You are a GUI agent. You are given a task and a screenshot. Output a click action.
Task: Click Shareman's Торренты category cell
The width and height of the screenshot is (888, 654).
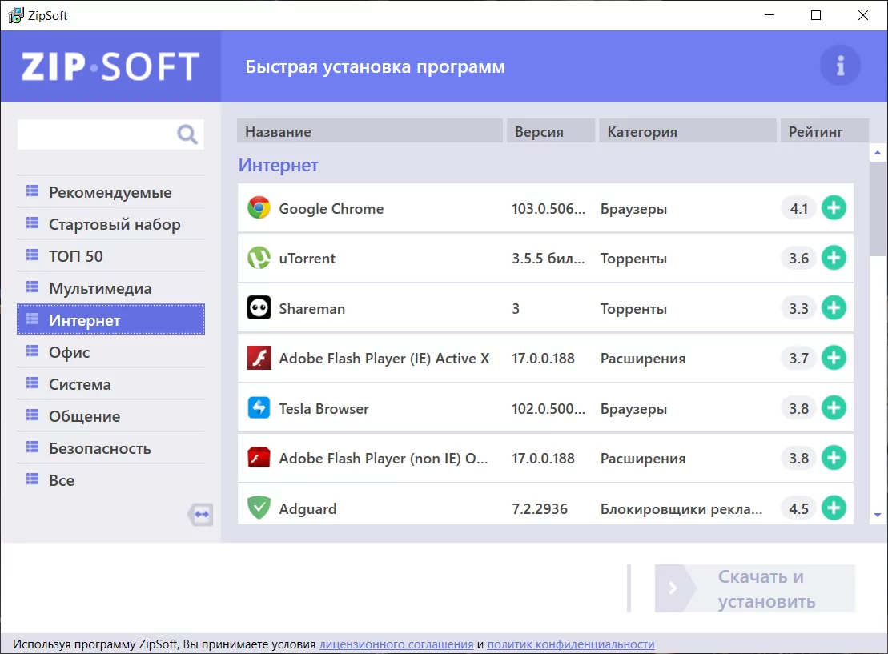pyautogui.click(x=633, y=309)
